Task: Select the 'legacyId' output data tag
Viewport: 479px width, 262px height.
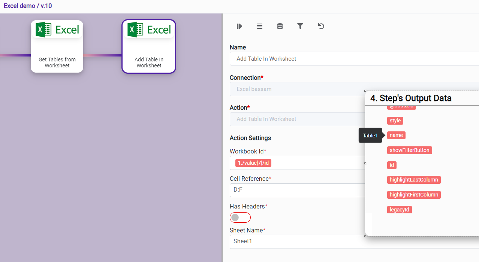Action: click(x=399, y=210)
